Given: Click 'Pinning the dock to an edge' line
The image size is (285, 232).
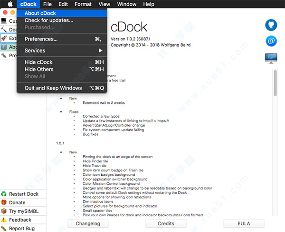Looking at the screenshot, I should pyautogui.click(x=118, y=157).
